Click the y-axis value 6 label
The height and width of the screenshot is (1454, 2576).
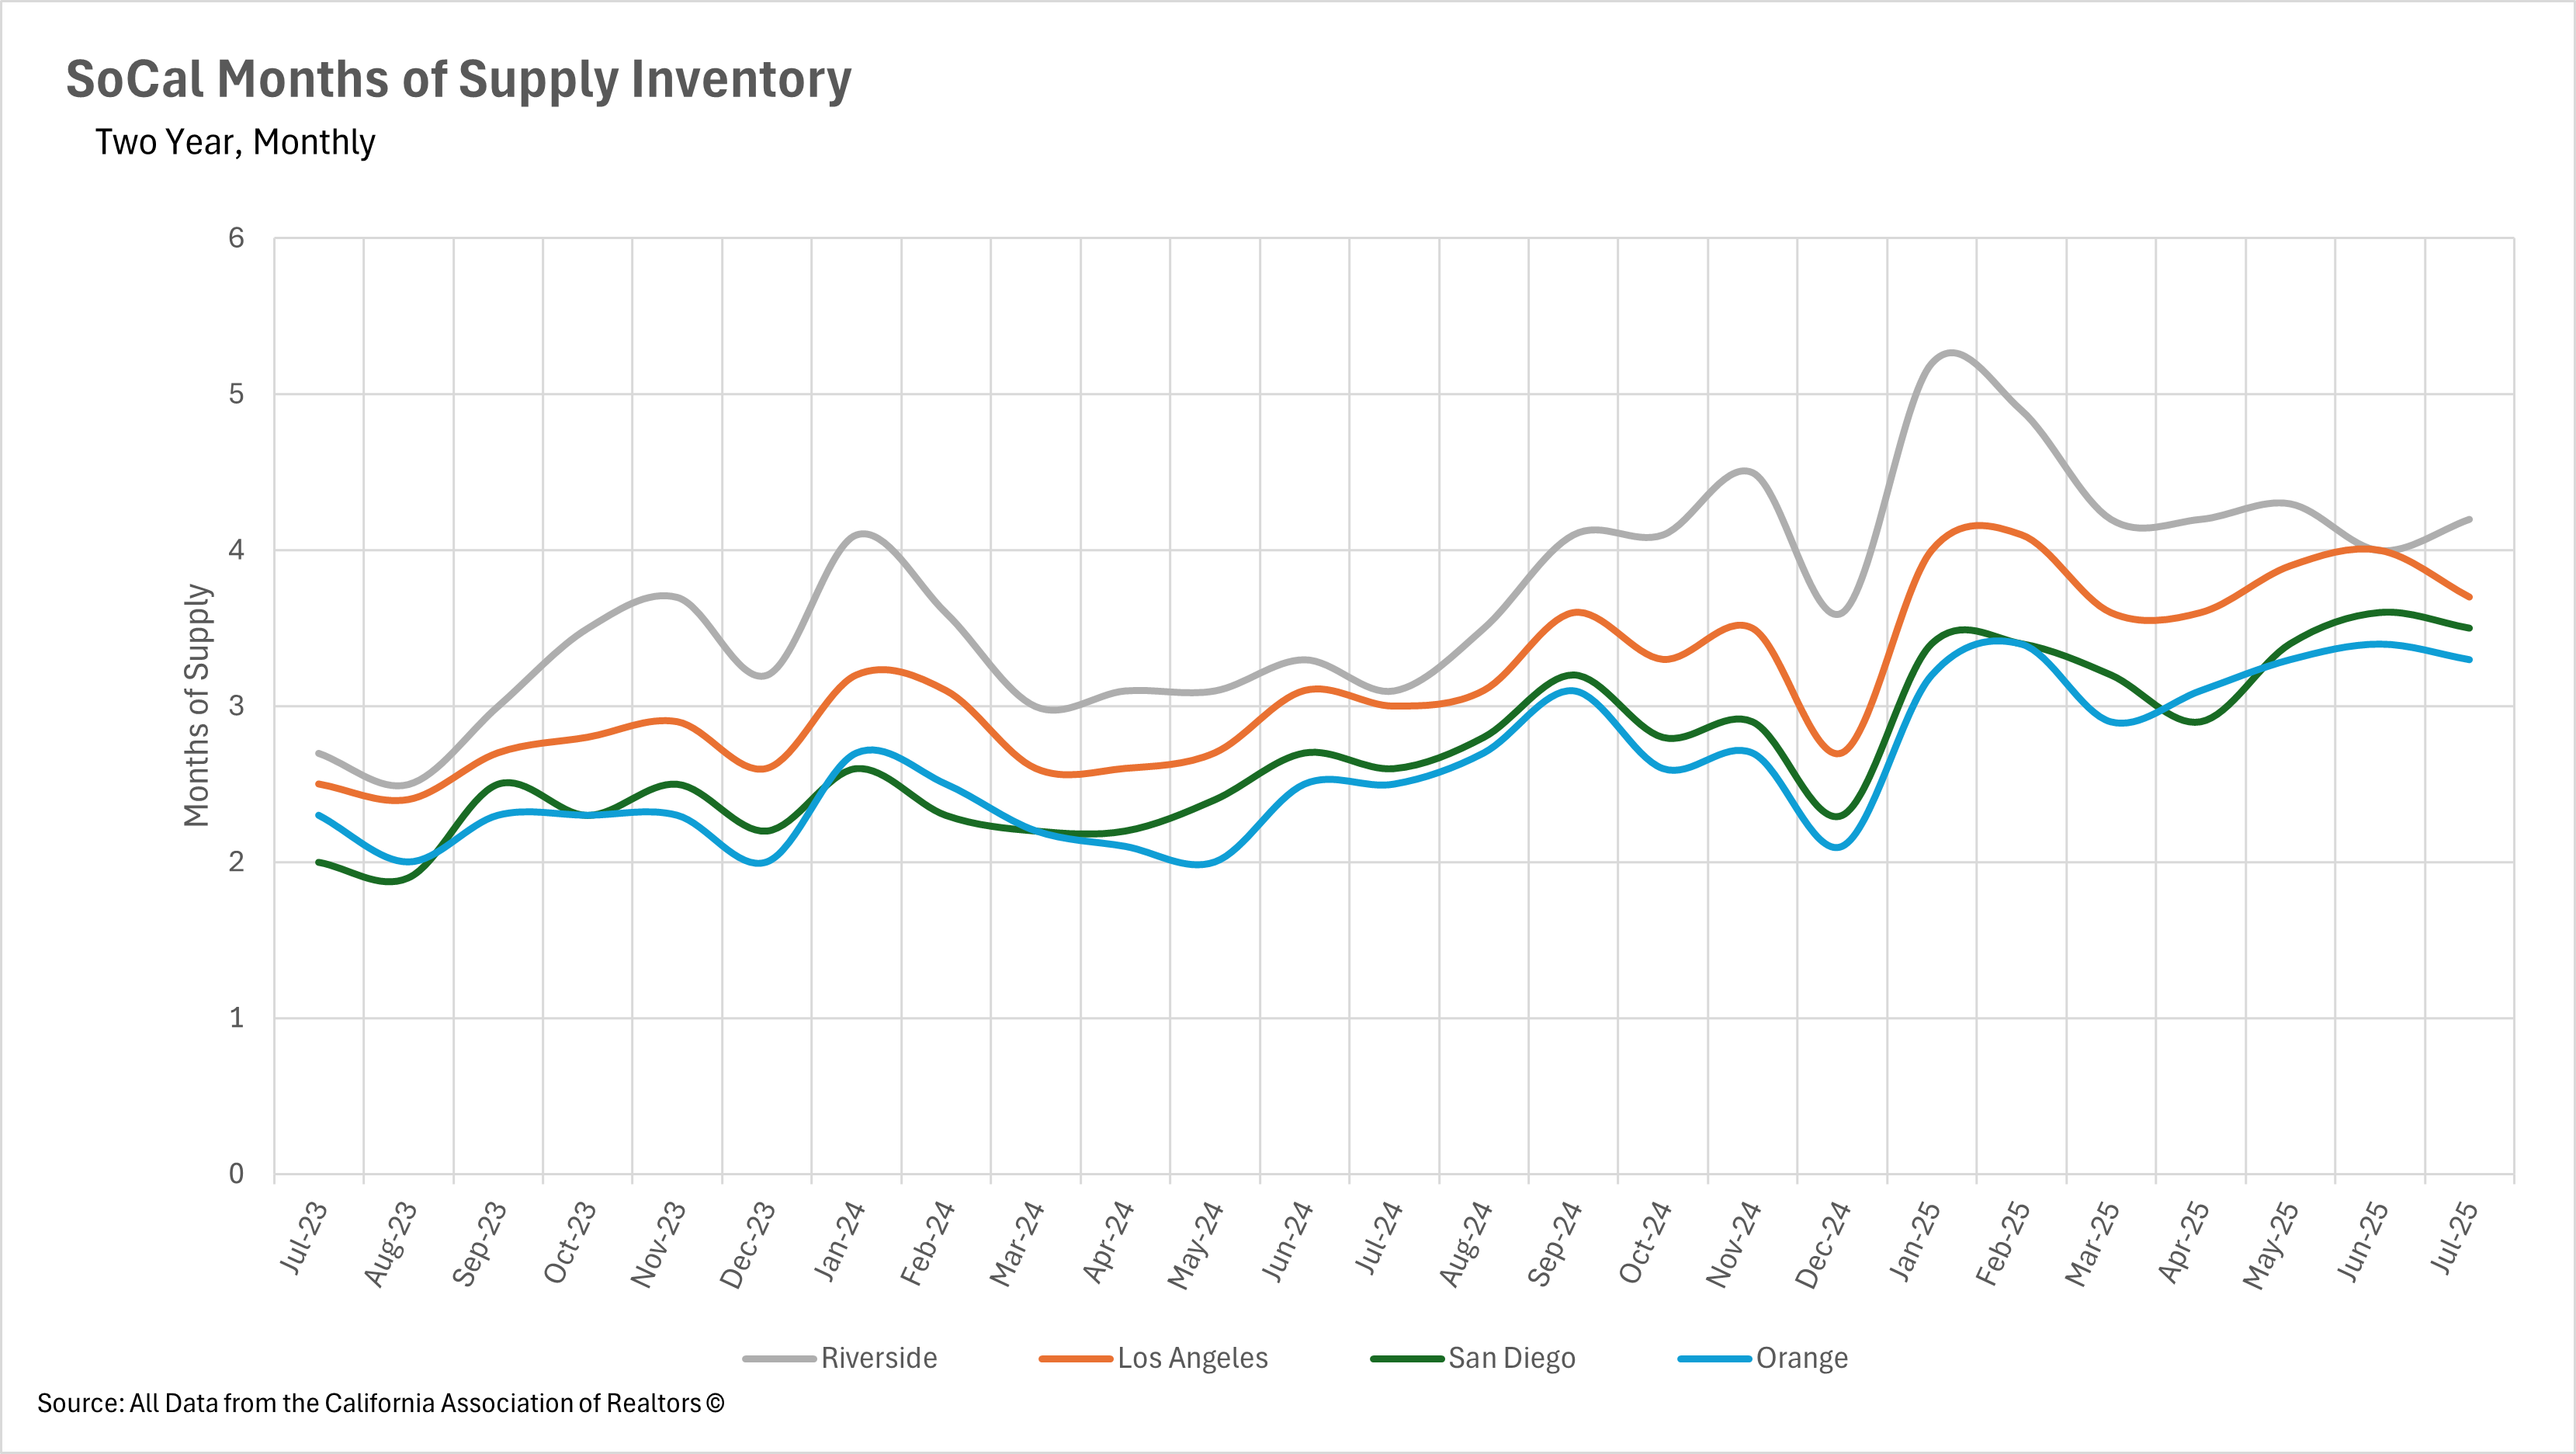pos(236,238)
